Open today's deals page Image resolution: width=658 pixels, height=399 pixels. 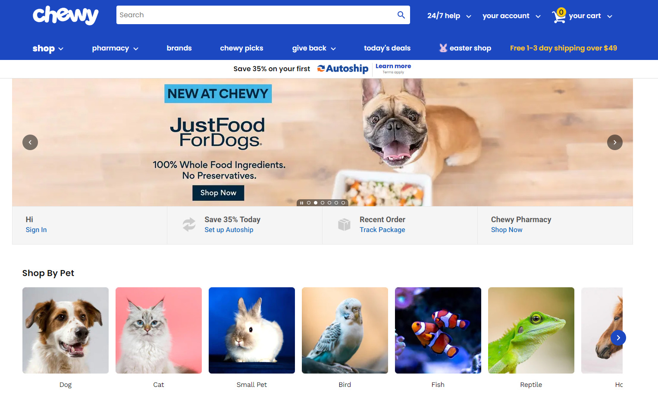click(x=387, y=48)
